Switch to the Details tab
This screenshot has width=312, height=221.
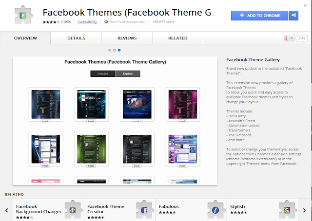76,38
